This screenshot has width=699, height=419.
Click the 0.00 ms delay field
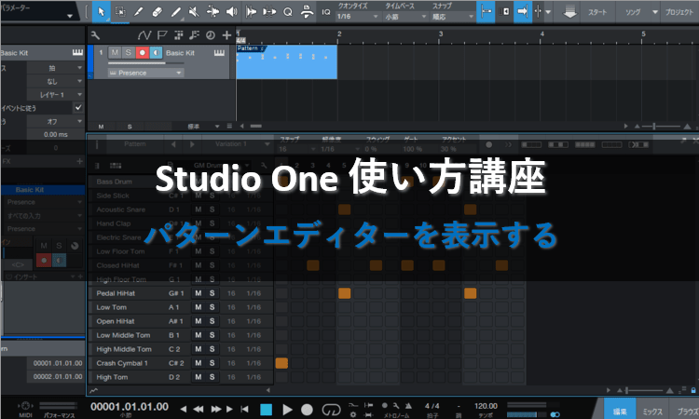pos(55,134)
